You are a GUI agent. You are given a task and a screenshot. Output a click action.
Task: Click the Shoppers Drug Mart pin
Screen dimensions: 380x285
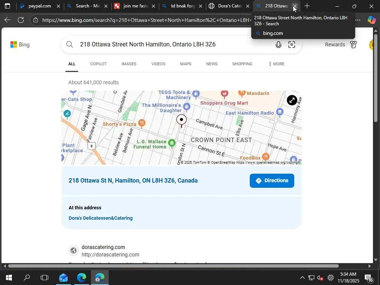point(225,94)
